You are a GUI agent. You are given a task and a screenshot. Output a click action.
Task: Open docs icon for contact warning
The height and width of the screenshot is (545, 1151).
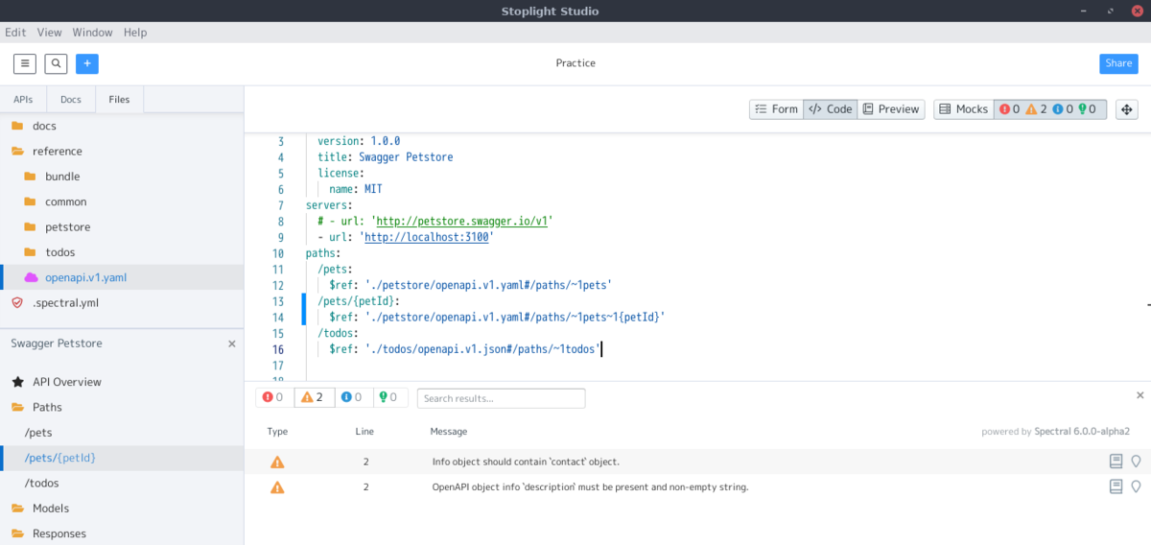[x=1116, y=462]
